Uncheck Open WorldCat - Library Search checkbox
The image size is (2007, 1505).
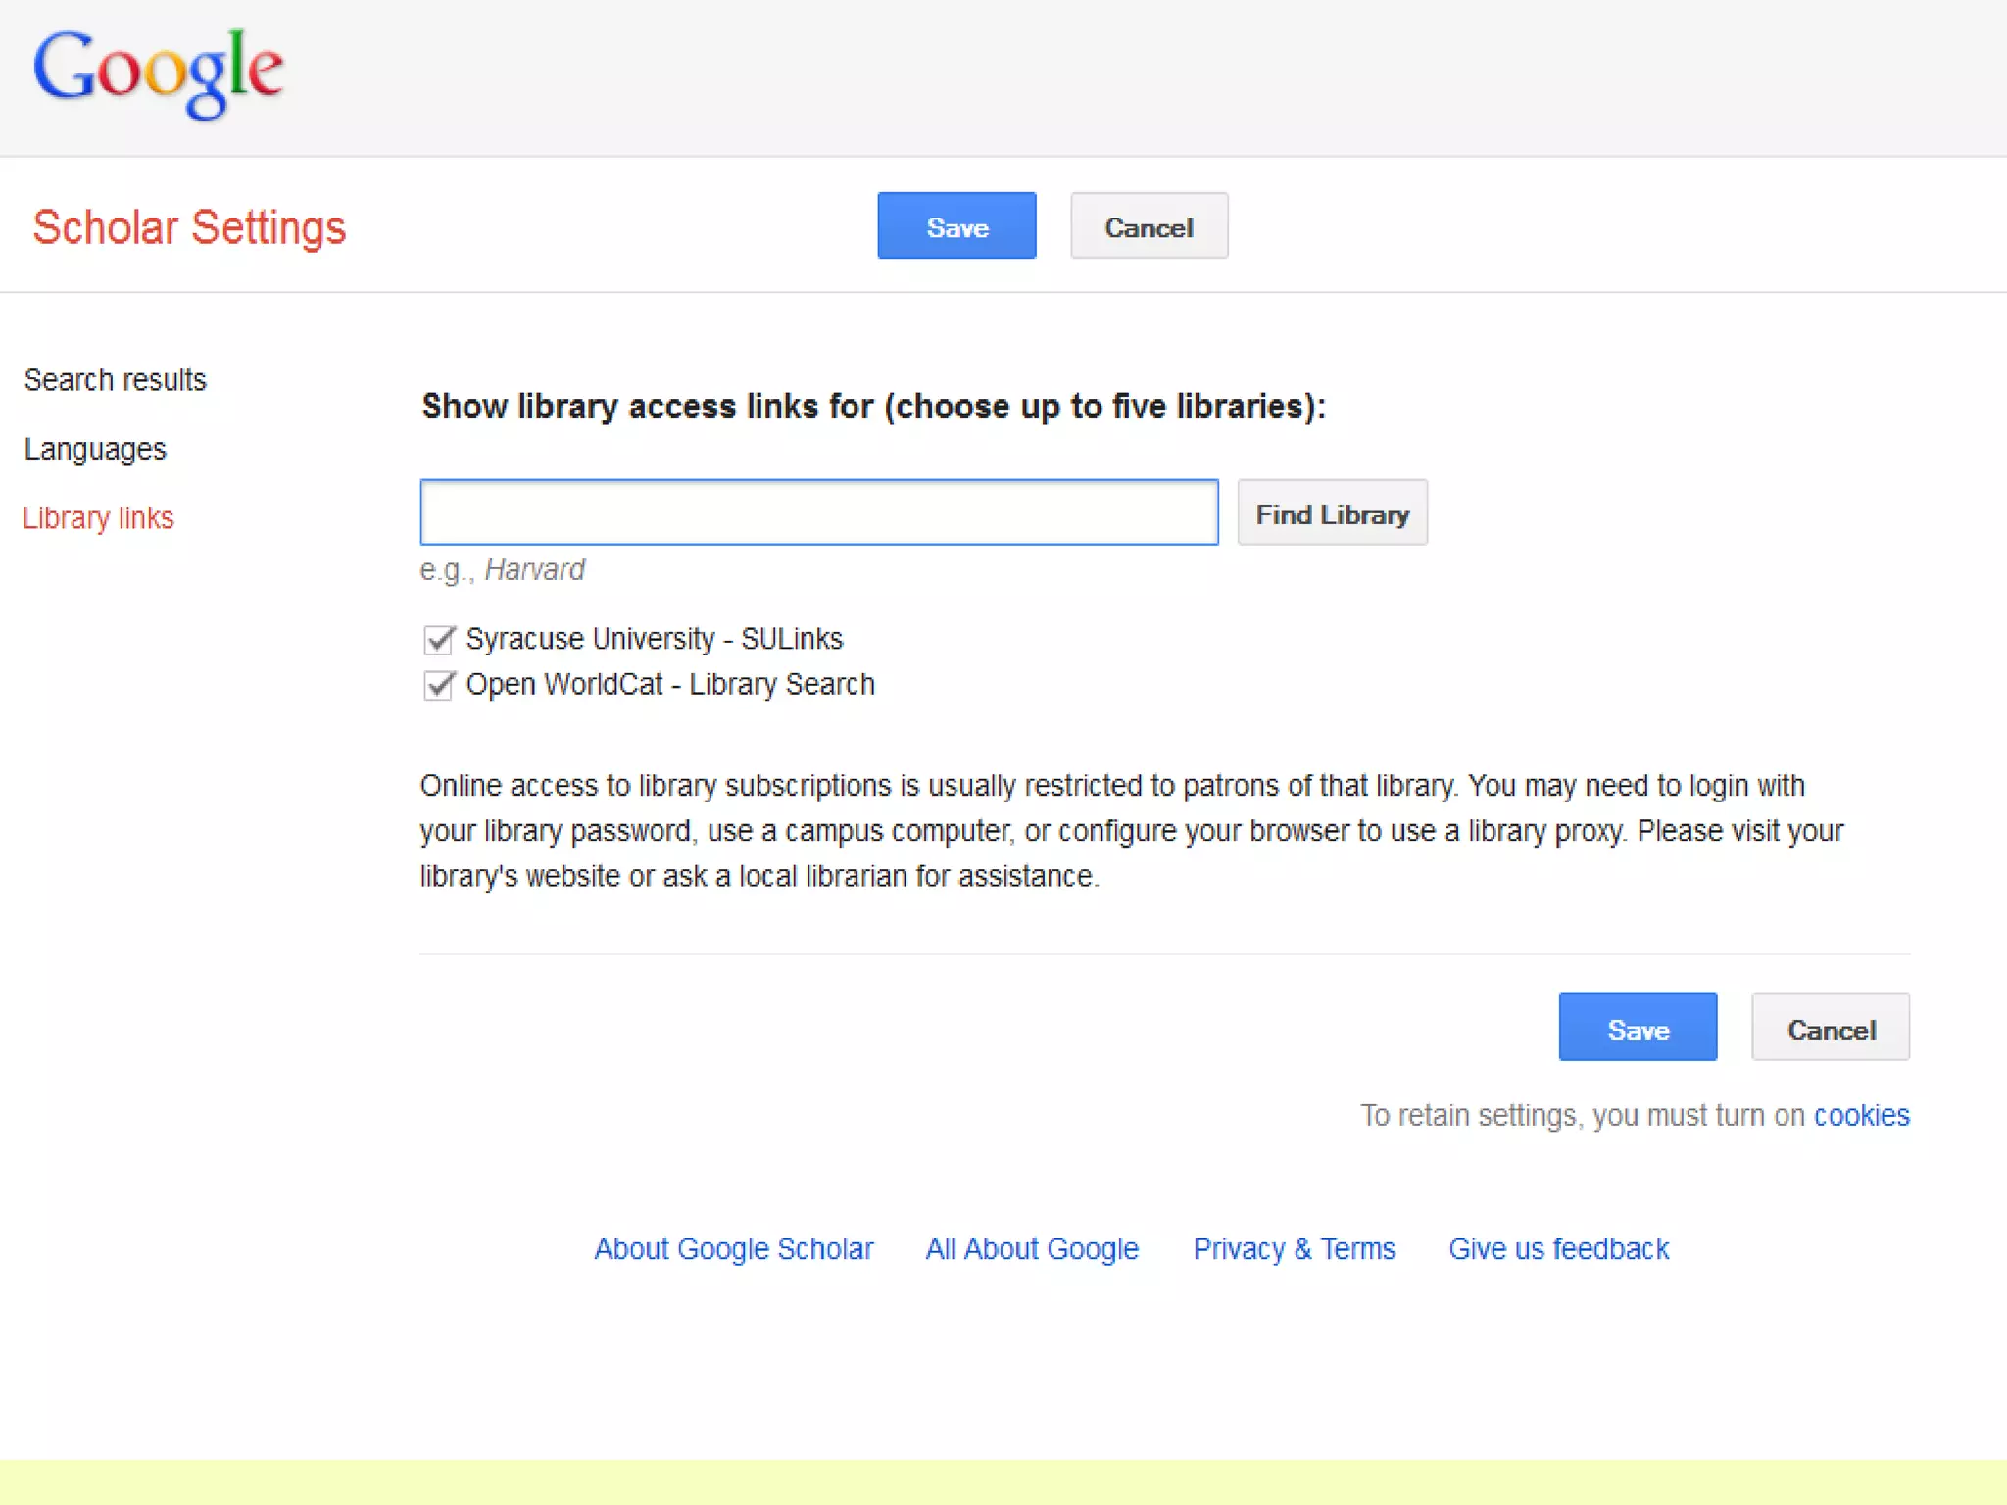pyautogui.click(x=439, y=685)
